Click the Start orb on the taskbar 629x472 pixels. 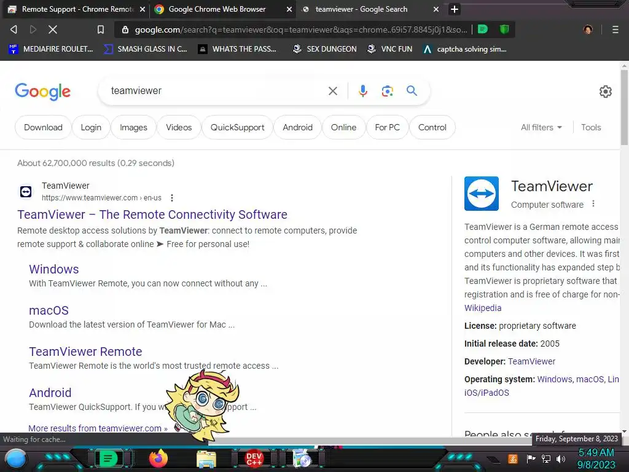tap(16, 458)
